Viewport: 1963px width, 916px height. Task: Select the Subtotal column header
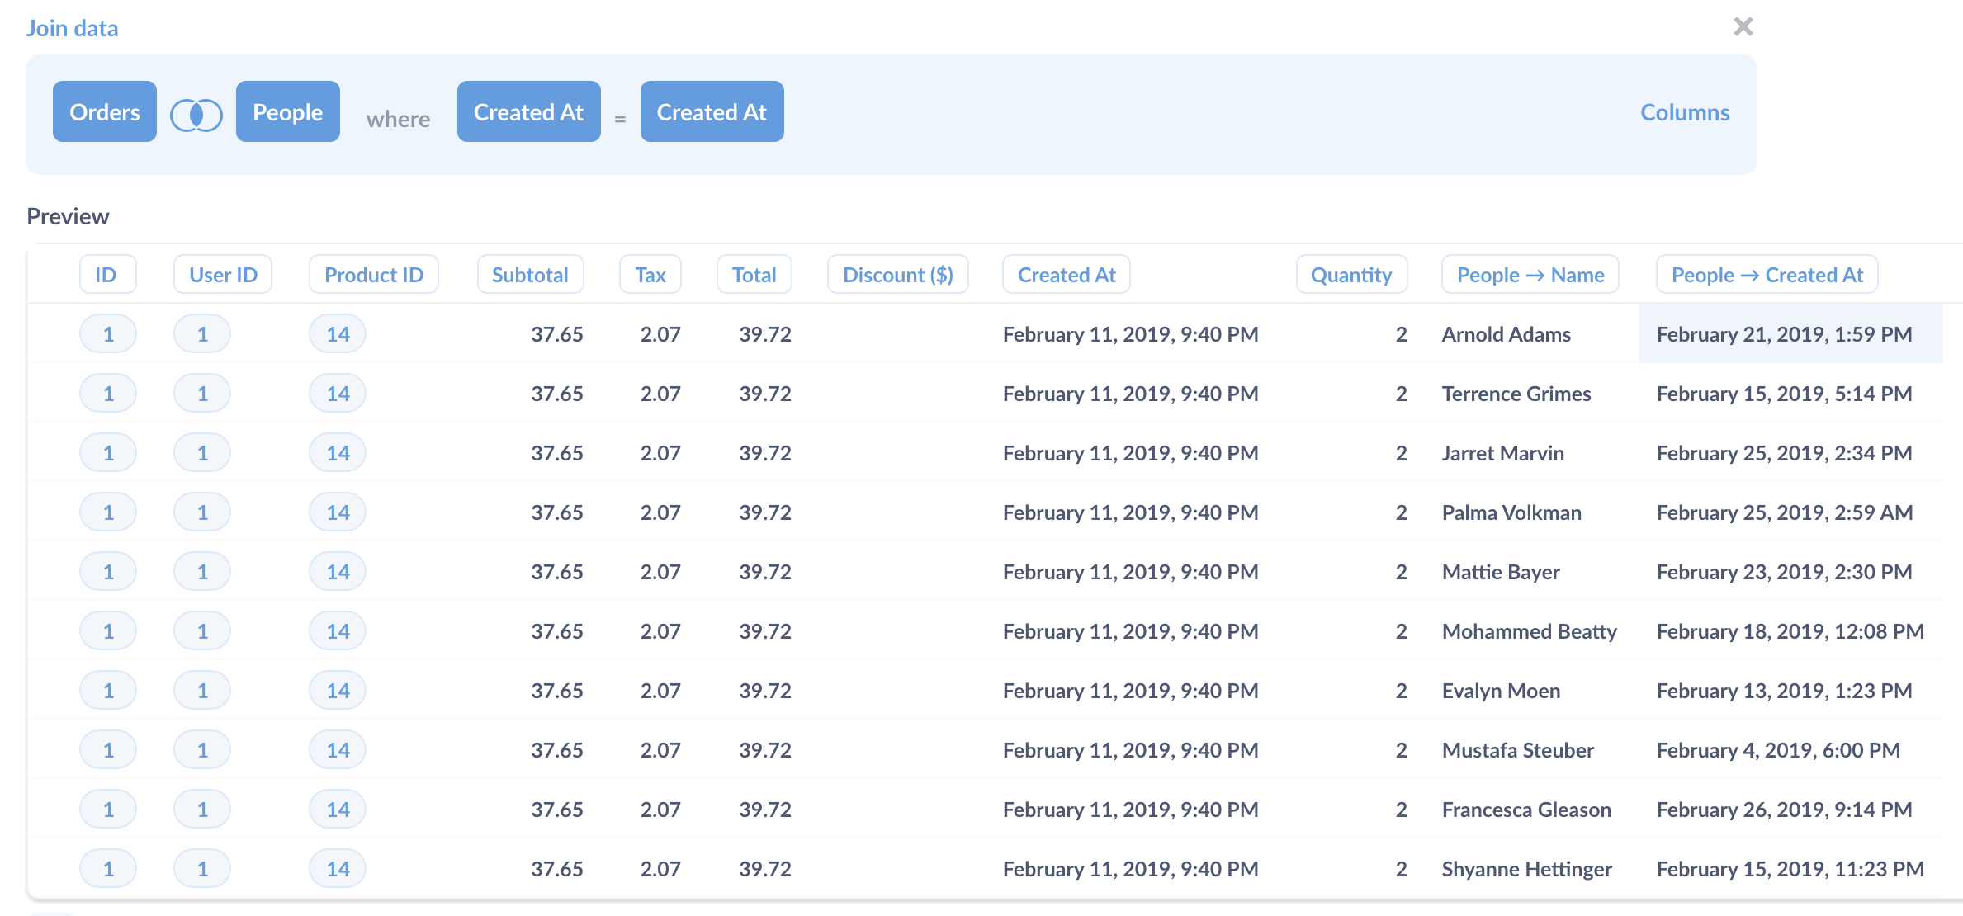tap(530, 274)
